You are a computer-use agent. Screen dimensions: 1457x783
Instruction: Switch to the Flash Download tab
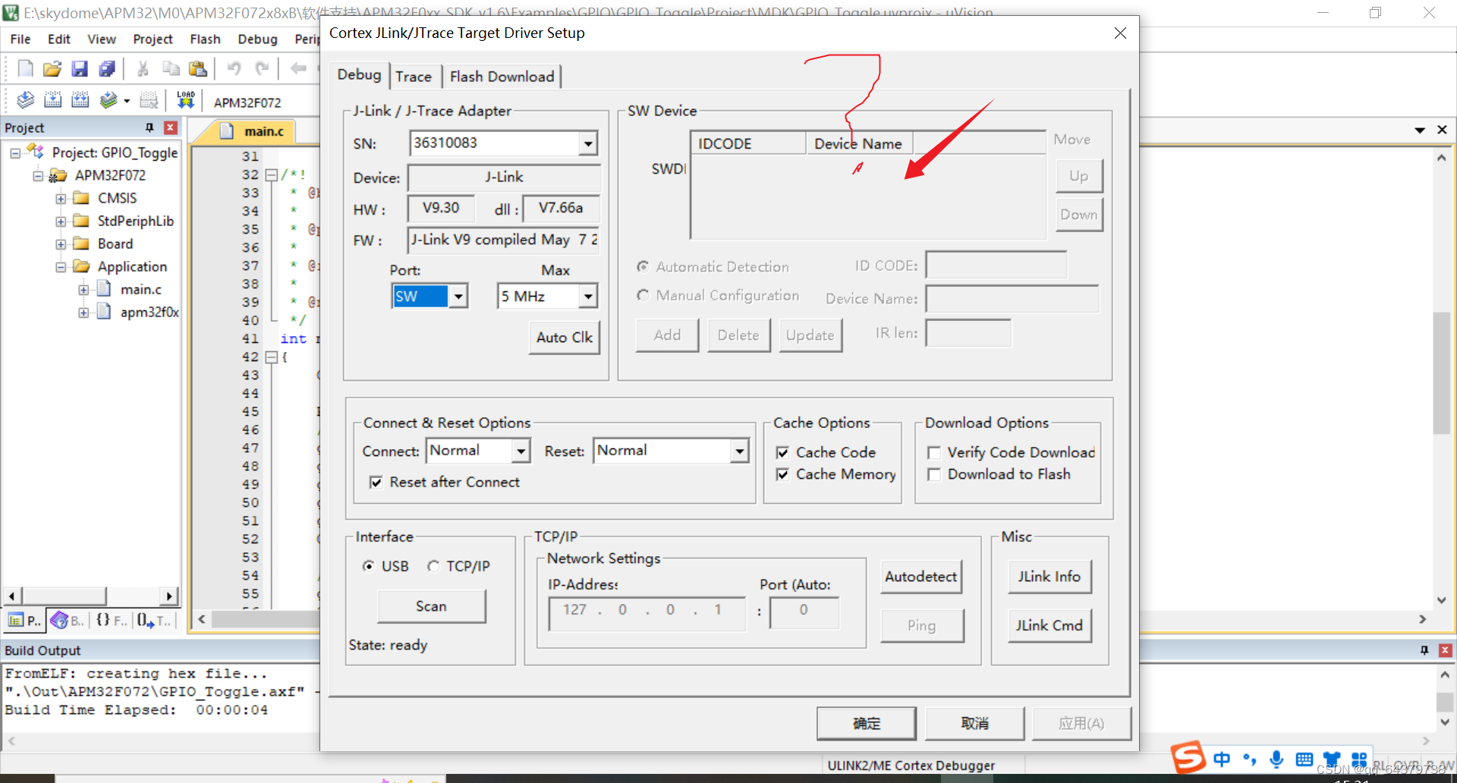point(502,77)
